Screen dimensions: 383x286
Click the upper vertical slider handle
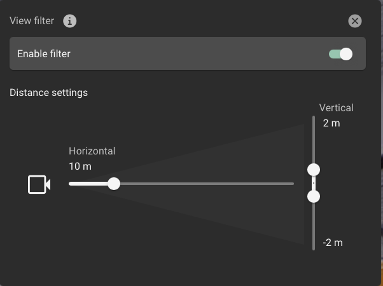tap(314, 170)
